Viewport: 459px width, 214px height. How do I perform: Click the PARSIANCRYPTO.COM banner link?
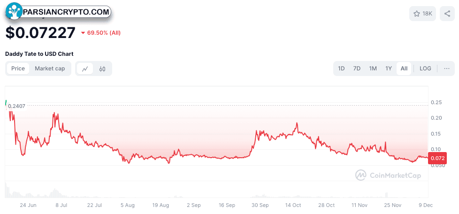(x=67, y=12)
